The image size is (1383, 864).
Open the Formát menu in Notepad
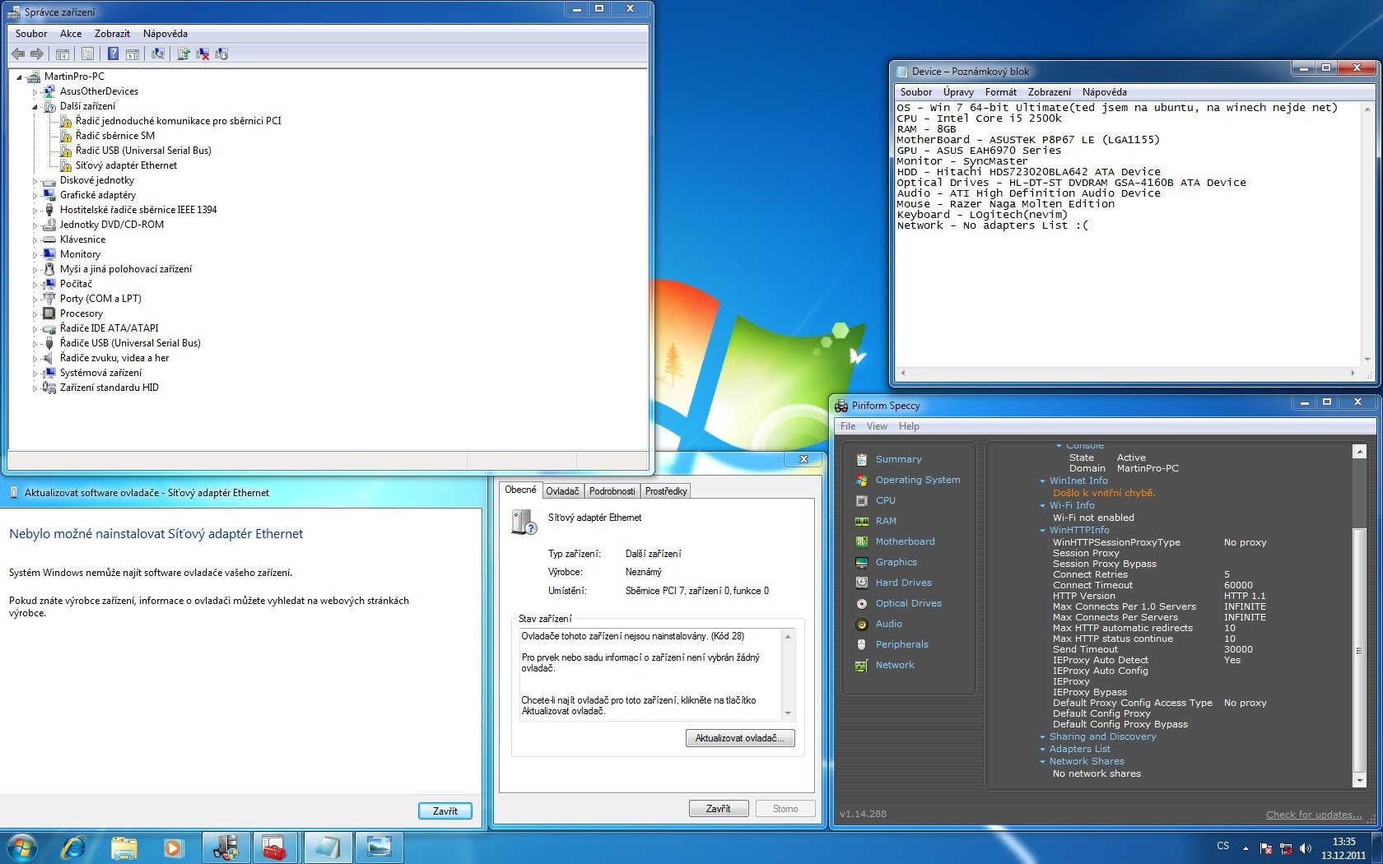click(1000, 92)
